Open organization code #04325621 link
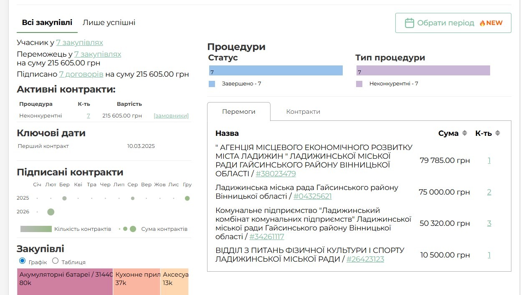Image resolution: width=521 pixels, height=295 pixels. [312, 196]
